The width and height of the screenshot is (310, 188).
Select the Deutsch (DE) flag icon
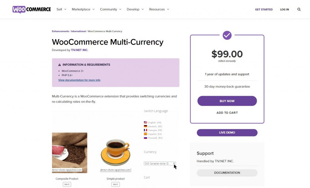coord(146,126)
